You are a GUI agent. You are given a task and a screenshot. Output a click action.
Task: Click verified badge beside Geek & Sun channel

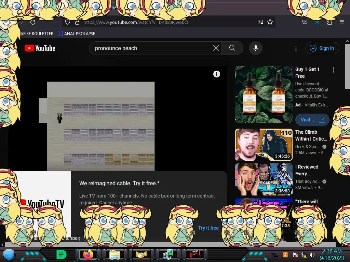[324, 147]
